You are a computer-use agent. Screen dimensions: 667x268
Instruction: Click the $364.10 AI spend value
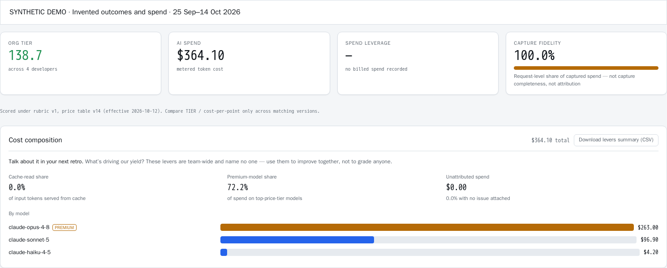(200, 55)
